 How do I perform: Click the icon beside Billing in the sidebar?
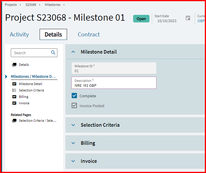[14, 97]
